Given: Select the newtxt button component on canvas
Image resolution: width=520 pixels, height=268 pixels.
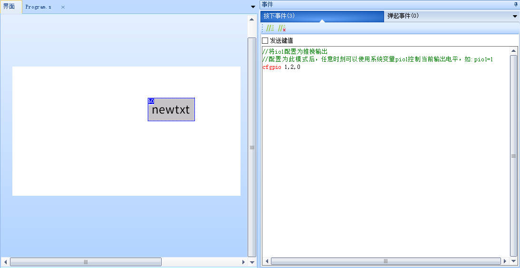Looking at the screenshot, I should coord(171,109).
